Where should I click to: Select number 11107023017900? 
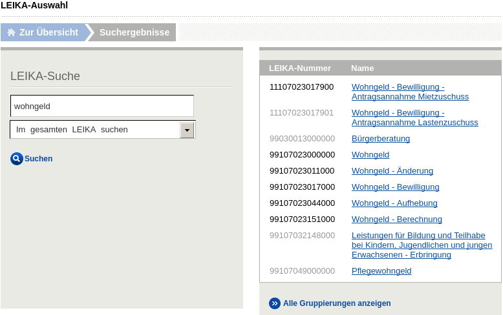301,87
